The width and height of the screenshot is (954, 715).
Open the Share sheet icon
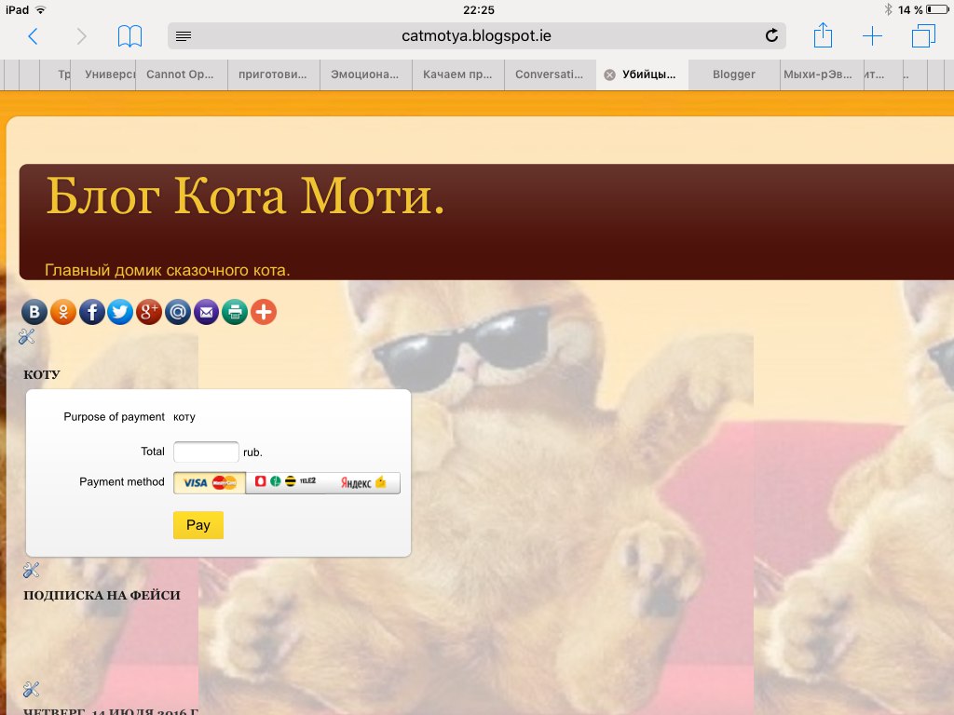823,34
